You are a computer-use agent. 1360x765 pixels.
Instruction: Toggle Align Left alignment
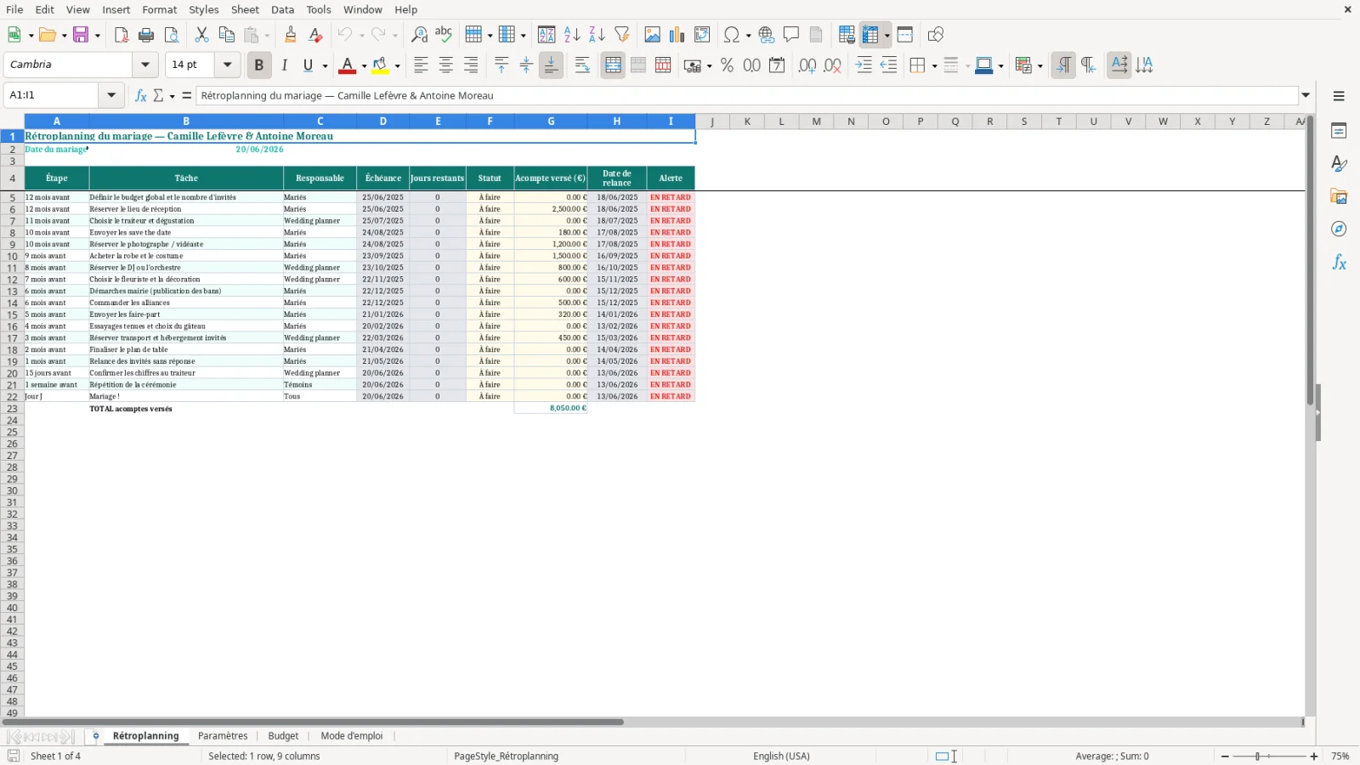coord(421,65)
